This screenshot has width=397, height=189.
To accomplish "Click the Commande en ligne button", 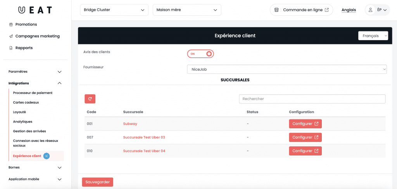I will point(302,10).
